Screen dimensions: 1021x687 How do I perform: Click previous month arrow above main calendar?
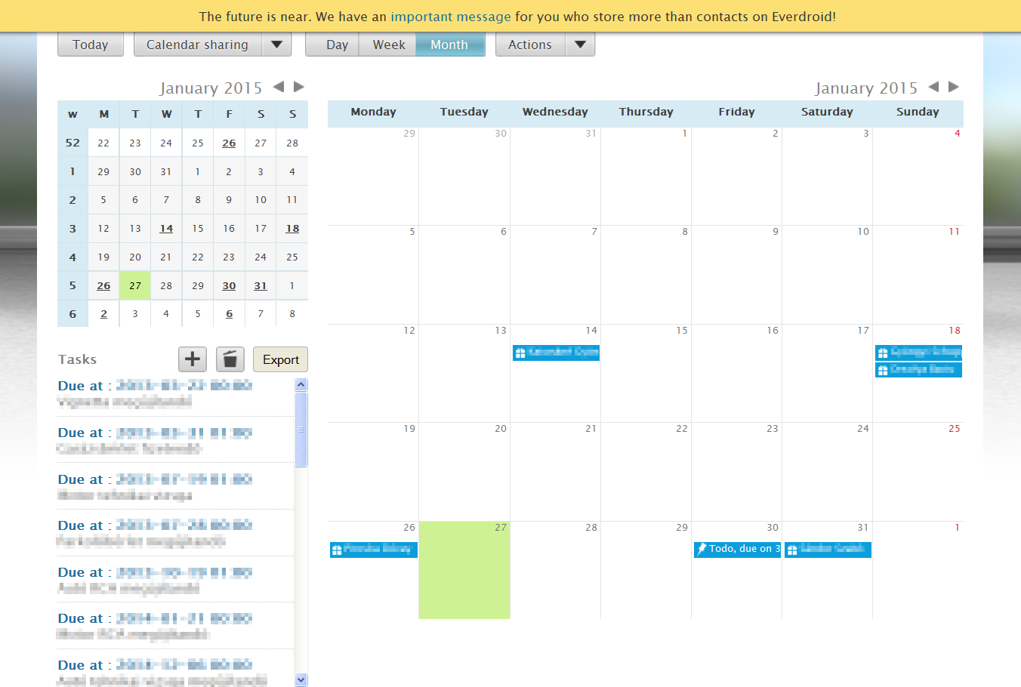coord(933,87)
